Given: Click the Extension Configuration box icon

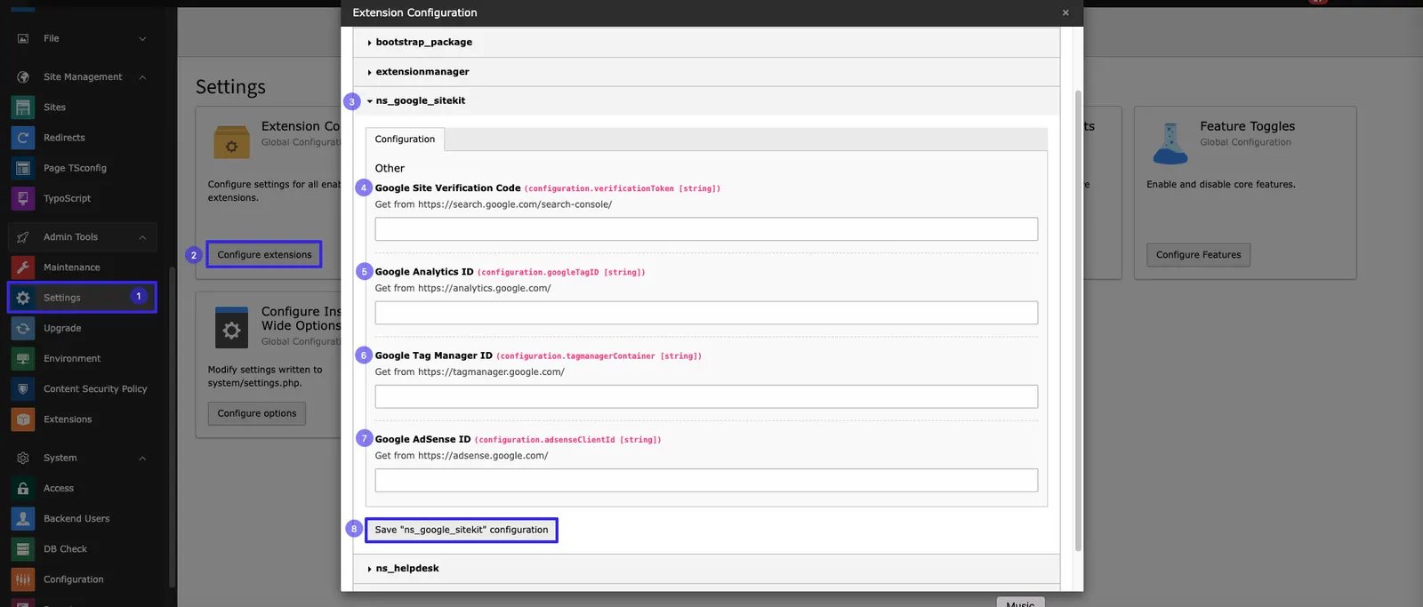Looking at the screenshot, I should point(231,142).
